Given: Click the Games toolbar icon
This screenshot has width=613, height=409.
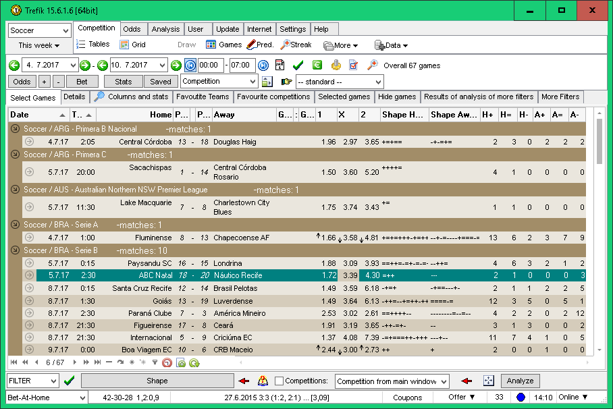Looking at the screenshot, I should coord(223,45).
